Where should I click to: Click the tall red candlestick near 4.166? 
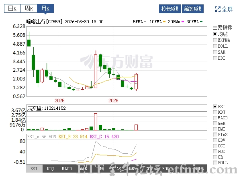pyautogui.click(x=96, y=71)
